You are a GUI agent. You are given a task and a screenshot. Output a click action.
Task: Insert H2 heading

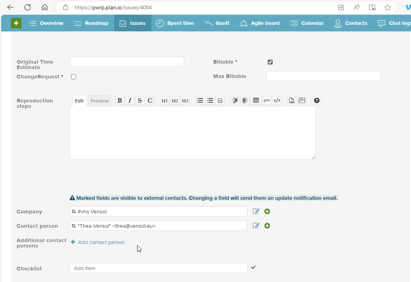(x=175, y=100)
